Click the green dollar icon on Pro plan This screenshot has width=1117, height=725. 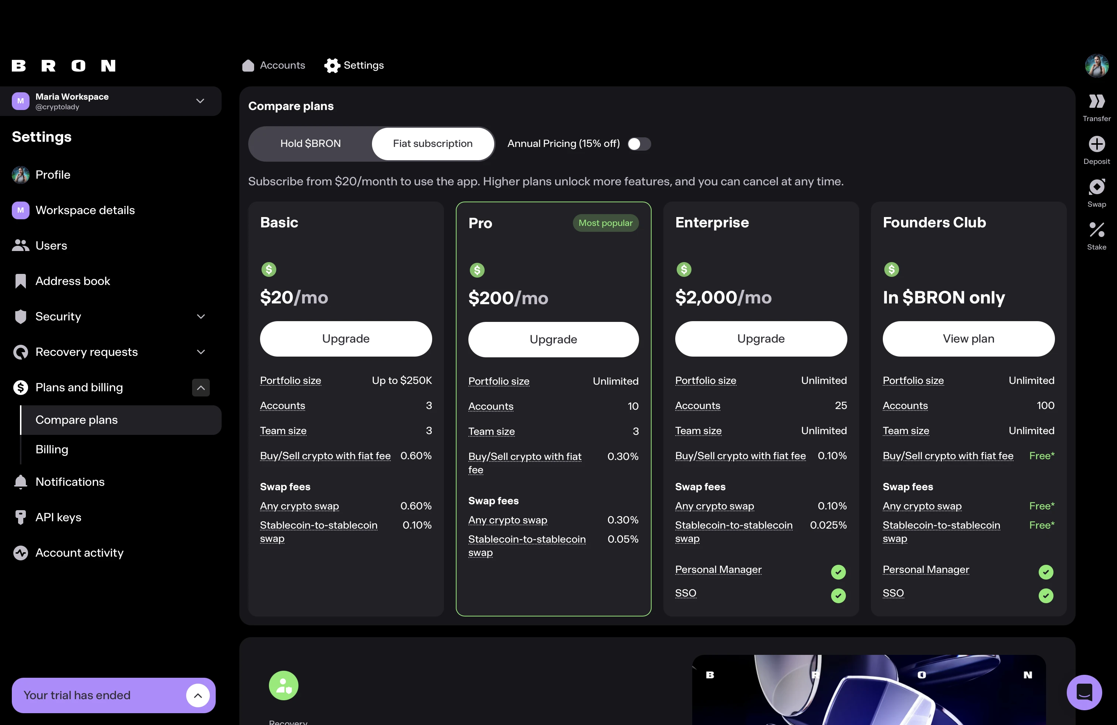tap(477, 270)
